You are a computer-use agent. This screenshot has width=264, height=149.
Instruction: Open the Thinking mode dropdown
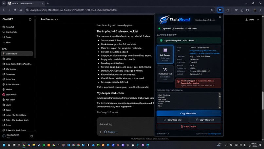[111, 132]
